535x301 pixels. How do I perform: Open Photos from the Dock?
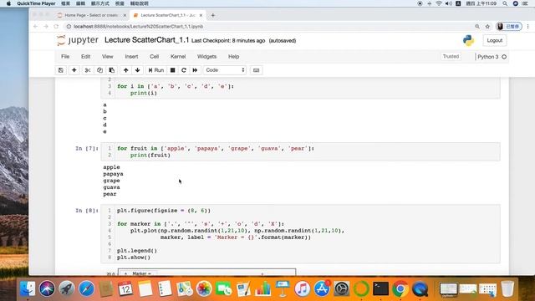204,288
